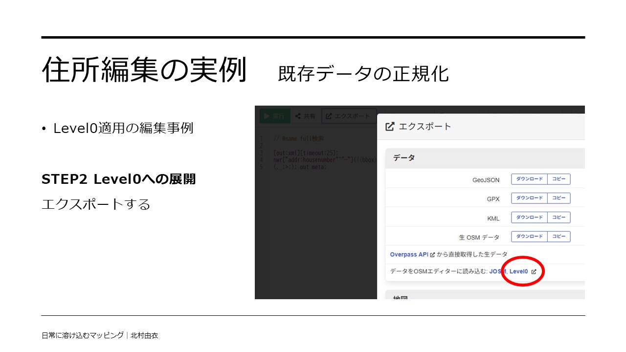Download the GeoJSON data

(529, 179)
